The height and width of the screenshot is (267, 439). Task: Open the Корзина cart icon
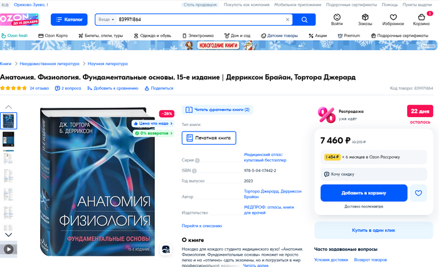click(421, 18)
